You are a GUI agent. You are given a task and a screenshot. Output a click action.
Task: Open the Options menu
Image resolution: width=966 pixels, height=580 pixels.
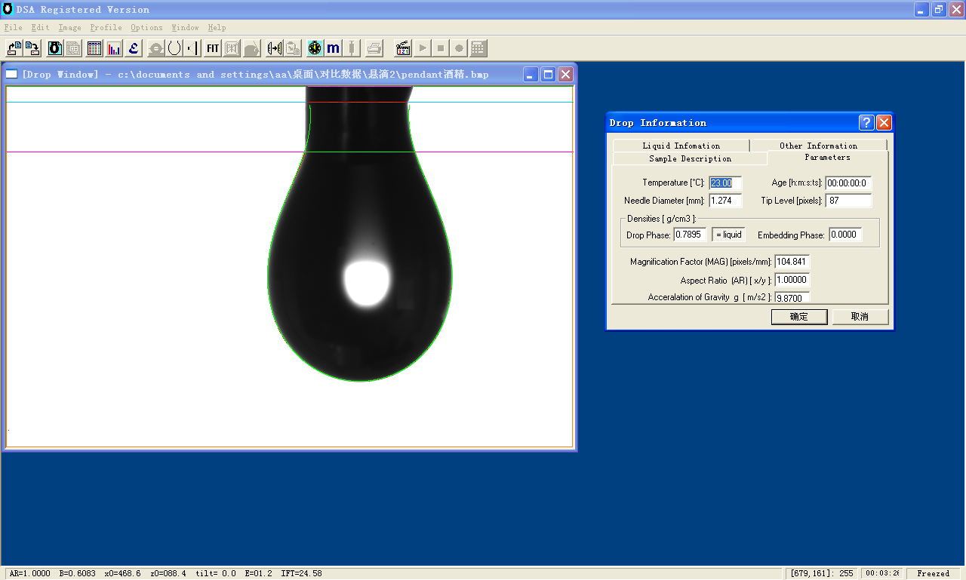click(x=146, y=28)
